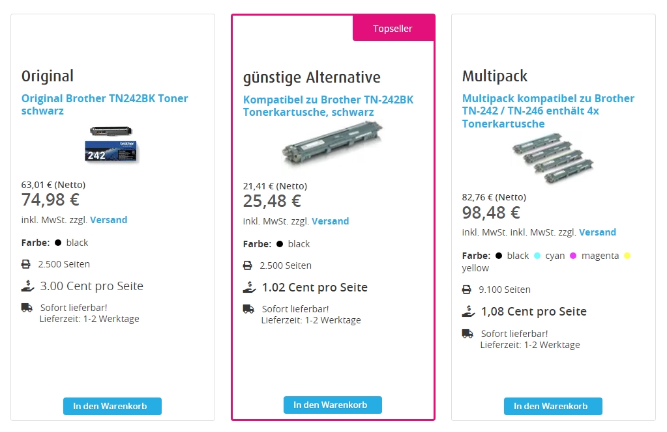
Task: Click four-cartridge Multipack product image
Action: point(552,158)
